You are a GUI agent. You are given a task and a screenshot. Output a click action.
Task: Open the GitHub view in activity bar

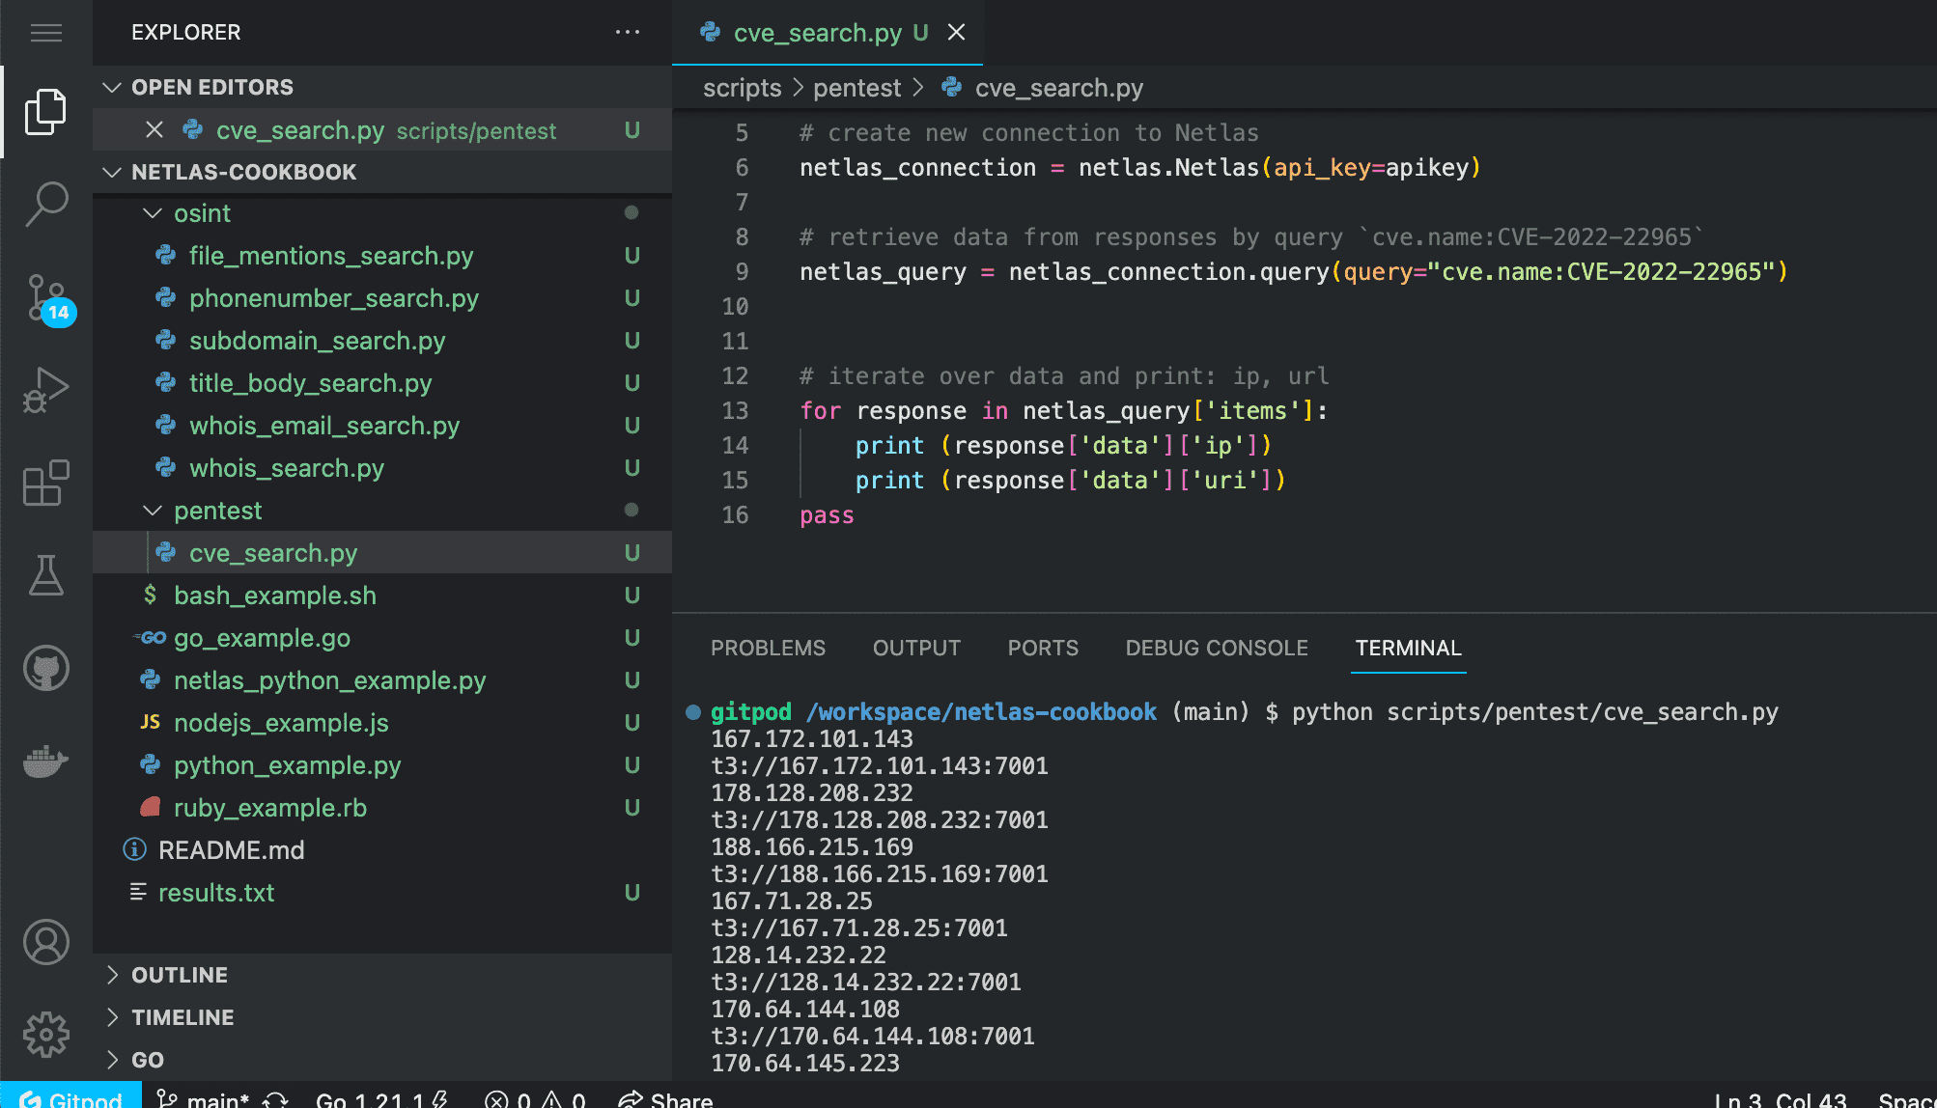pos(45,668)
